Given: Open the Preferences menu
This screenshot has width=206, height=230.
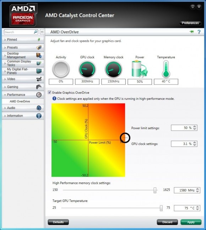Looking at the screenshot, I should [x=190, y=23].
